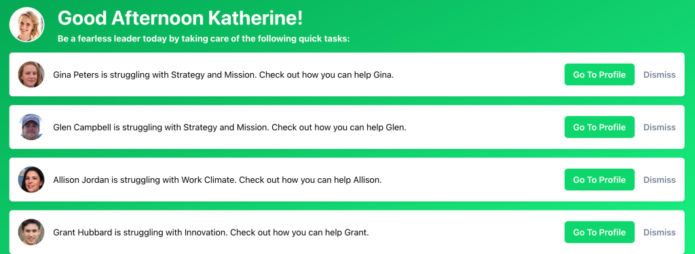695x254 pixels.
Task: Go to profile for Gina Peters
Action: pyautogui.click(x=599, y=75)
